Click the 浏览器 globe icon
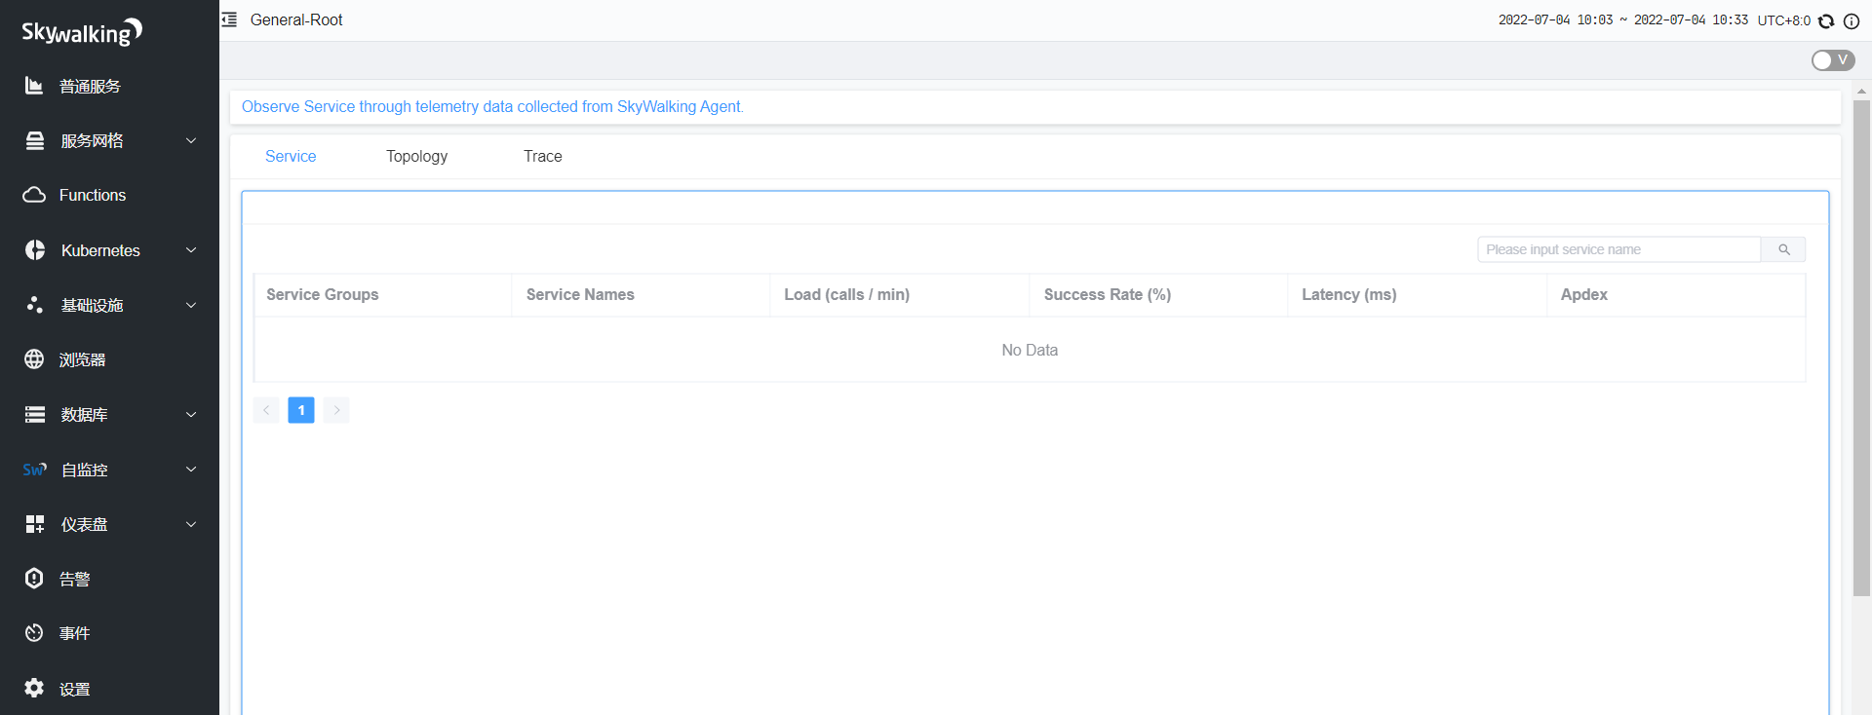The width and height of the screenshot is (1872, 715). pos(34,359)
